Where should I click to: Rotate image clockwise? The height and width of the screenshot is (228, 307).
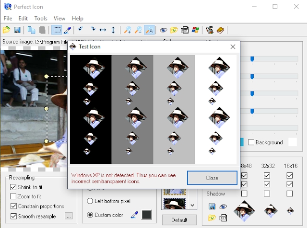click(93, 30)
